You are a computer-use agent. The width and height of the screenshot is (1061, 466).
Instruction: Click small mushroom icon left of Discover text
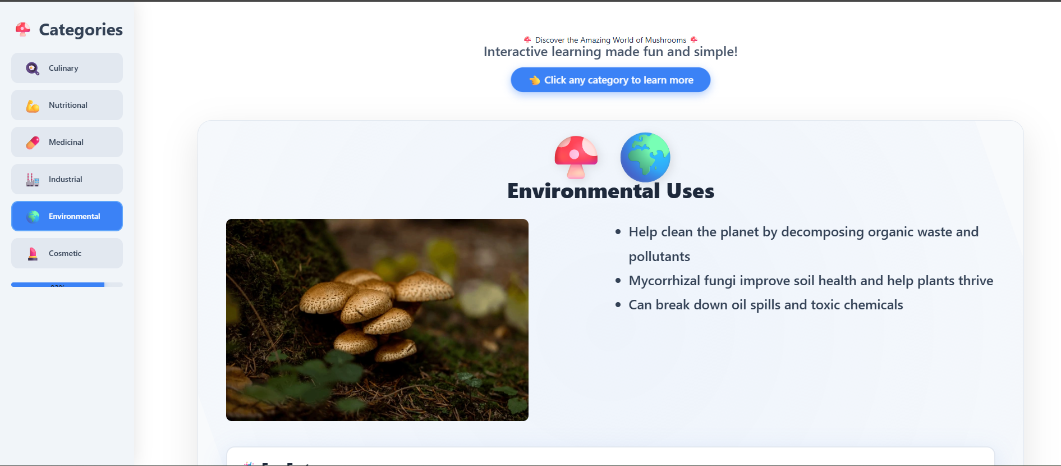527,40
